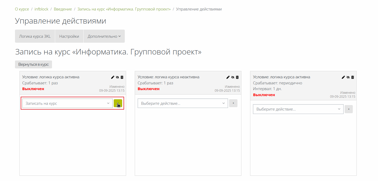Viewport: 378px width, 181px height.
Task: Toggle eye icon in the periodic condition card
Action: 348,77
